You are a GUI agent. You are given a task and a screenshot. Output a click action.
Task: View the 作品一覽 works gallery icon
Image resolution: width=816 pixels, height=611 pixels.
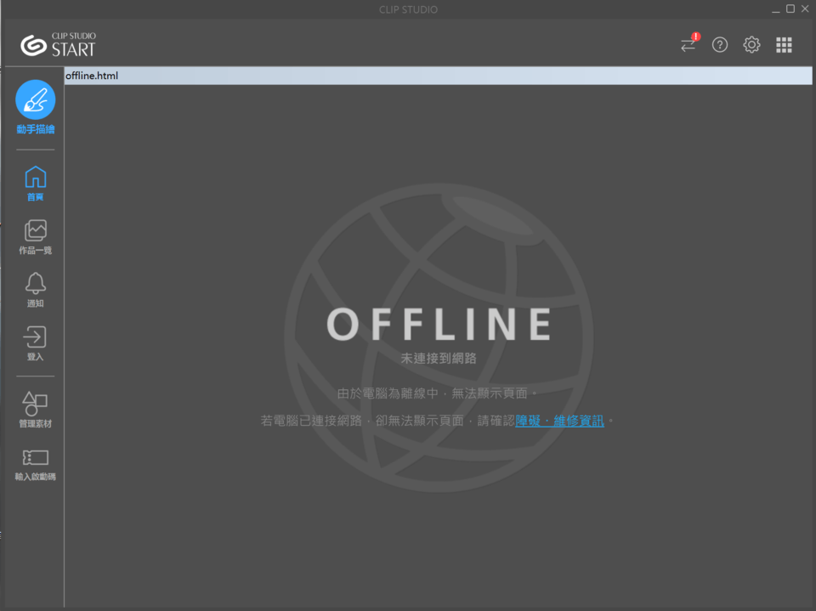[x=34, y=229]
